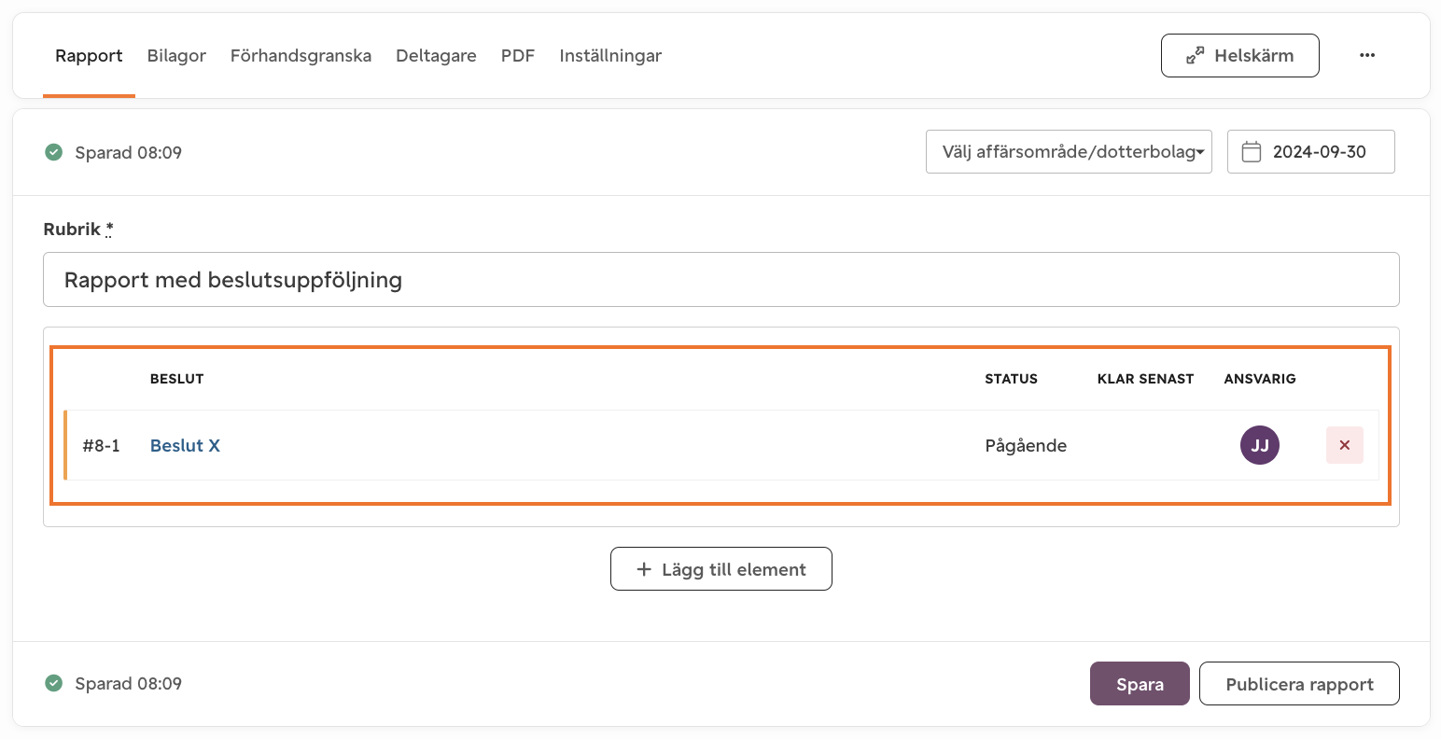The image size is (1441, 739).
Task: Select the PDF tab
Action: point(518,56)
